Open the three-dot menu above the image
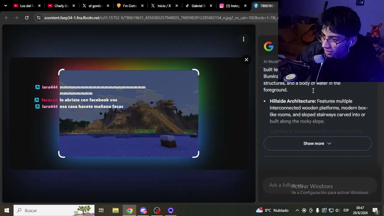Screen dimensions: 384x216 click(x=244, y=39)
